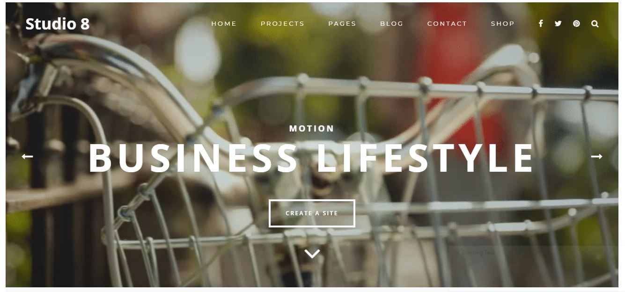Go to previous slide with left arrow

28,156
